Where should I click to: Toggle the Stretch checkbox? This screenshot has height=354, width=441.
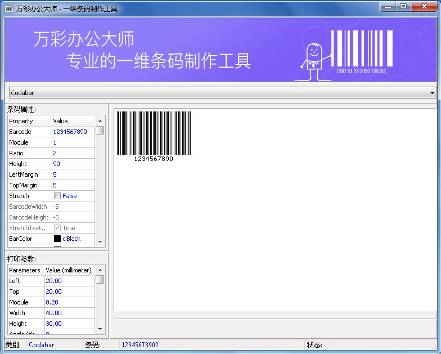point(57,196)
